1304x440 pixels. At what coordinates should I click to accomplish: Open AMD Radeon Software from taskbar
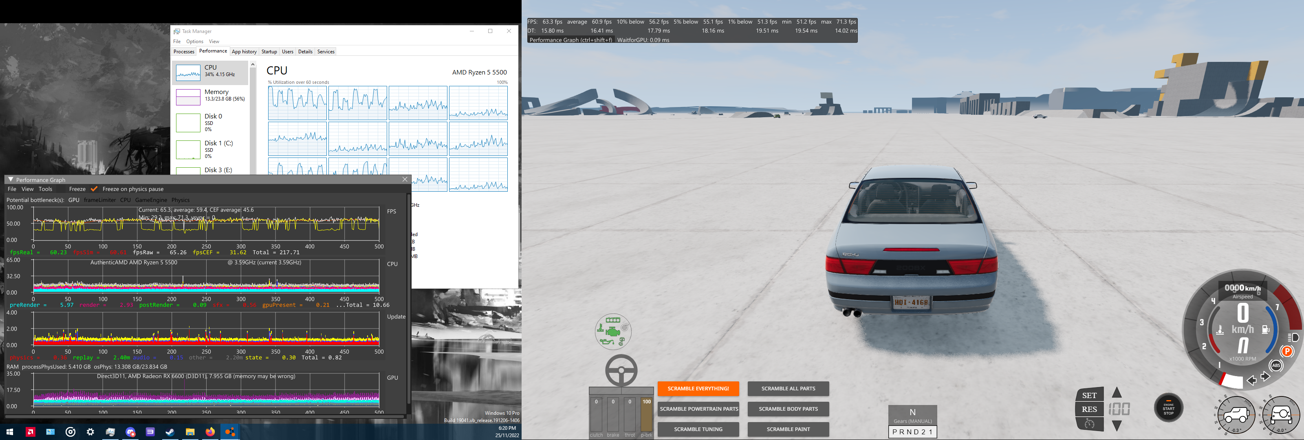point(31,432)
